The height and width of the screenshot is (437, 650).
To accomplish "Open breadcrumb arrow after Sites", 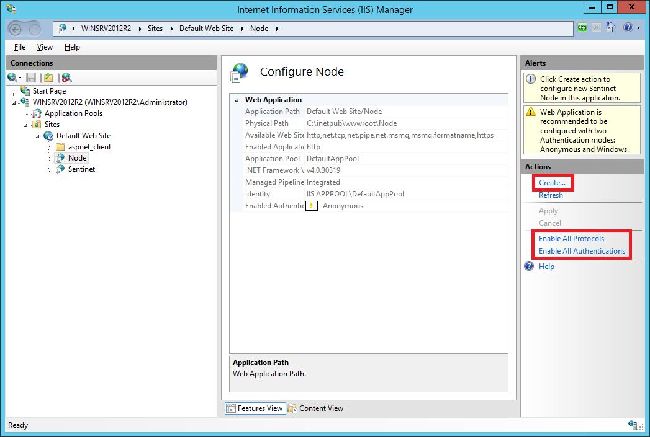I will (x=171, y=29).
